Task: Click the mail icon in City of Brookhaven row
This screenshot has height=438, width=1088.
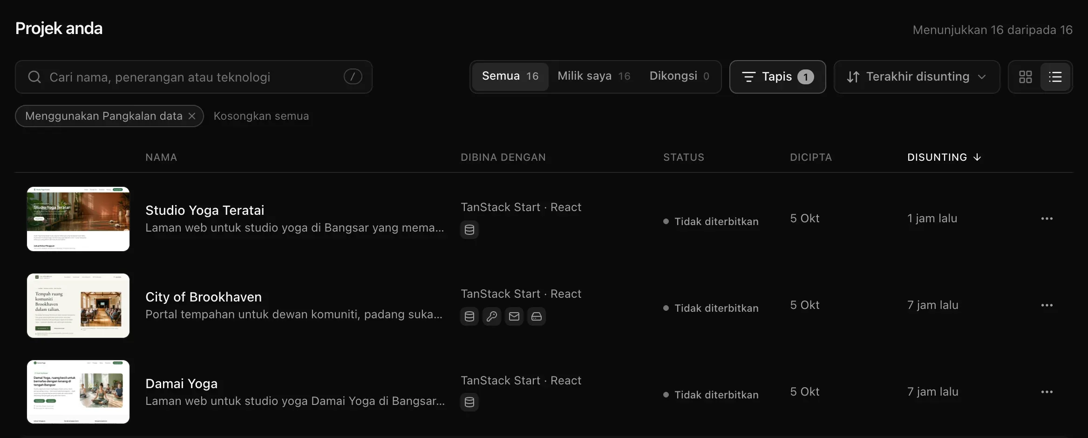Action: 514,316
